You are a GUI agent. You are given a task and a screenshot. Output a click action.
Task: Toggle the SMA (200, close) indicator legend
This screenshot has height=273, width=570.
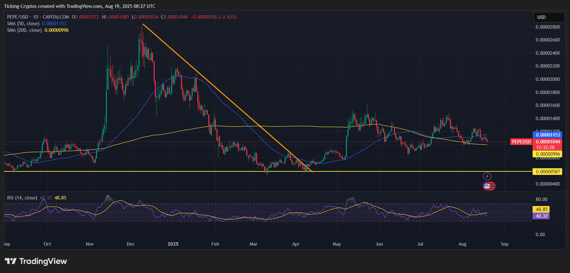coord(25,30)
